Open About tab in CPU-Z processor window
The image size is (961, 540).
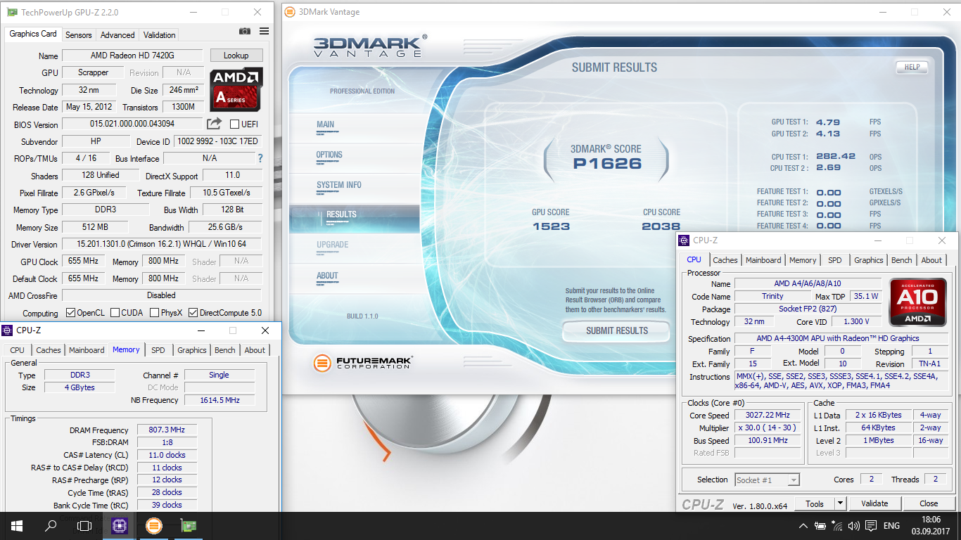coord(931,260)
